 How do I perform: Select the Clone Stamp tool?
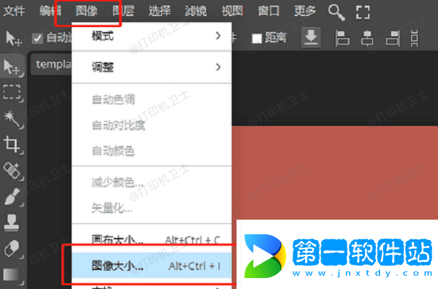coord(12,223)
